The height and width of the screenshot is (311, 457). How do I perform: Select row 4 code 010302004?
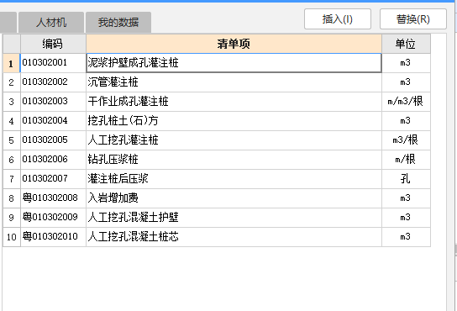[53, 120]
